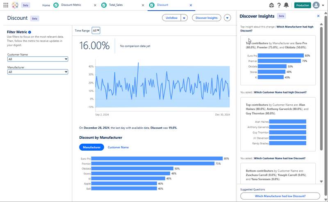
Task: Open the user avatar profile menu
Action: pos(316,5)
